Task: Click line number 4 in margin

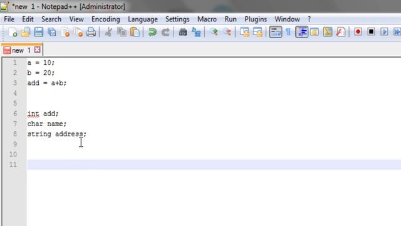Action: (x=15, y=93)
